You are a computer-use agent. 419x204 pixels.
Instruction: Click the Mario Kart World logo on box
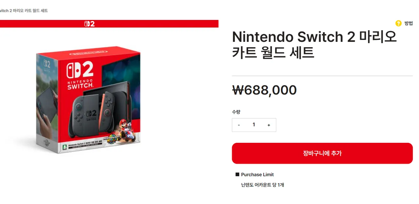tap(111, 139)
